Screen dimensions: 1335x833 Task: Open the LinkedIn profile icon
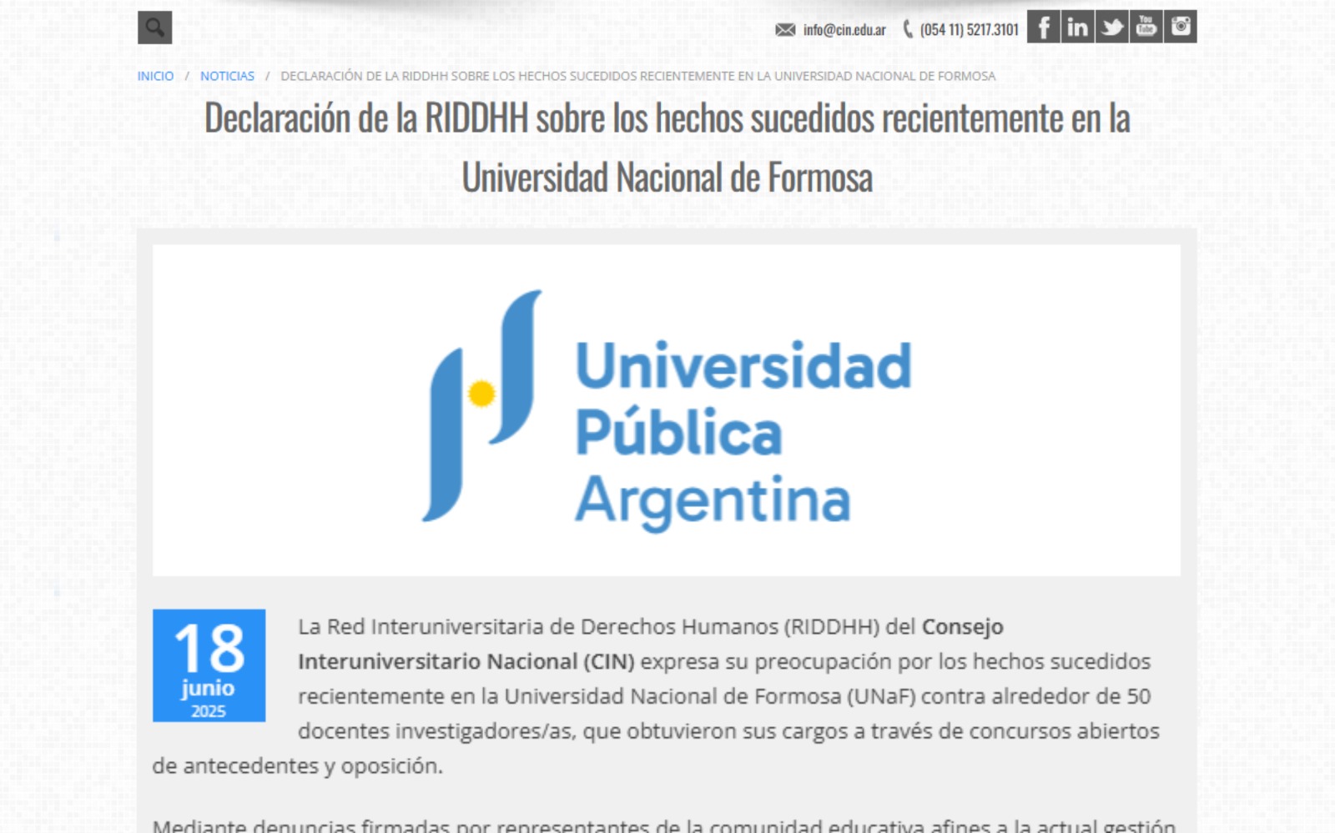(x=1077, y=27)
